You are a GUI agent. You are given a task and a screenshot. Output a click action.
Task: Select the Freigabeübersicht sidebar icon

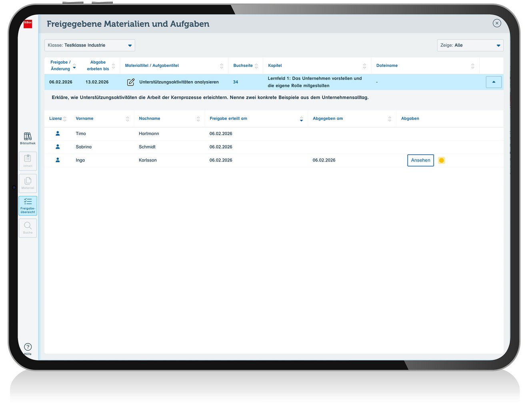(x=28, y=205)
